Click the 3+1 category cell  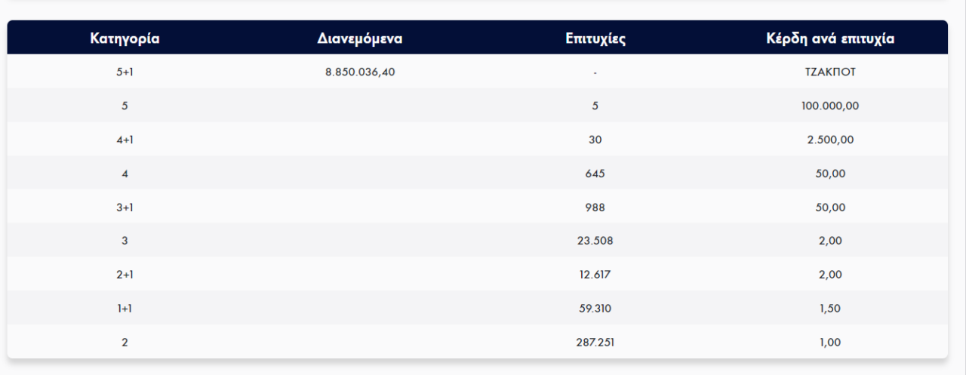[125, 207]
